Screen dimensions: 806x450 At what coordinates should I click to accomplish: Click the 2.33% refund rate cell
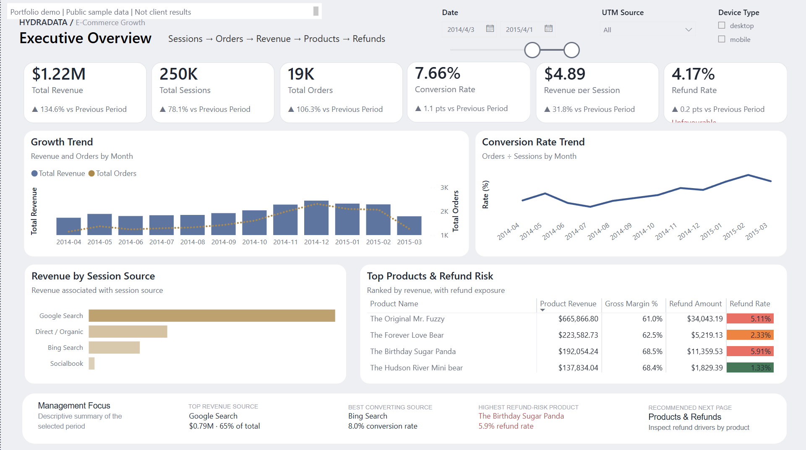point(750,335)
